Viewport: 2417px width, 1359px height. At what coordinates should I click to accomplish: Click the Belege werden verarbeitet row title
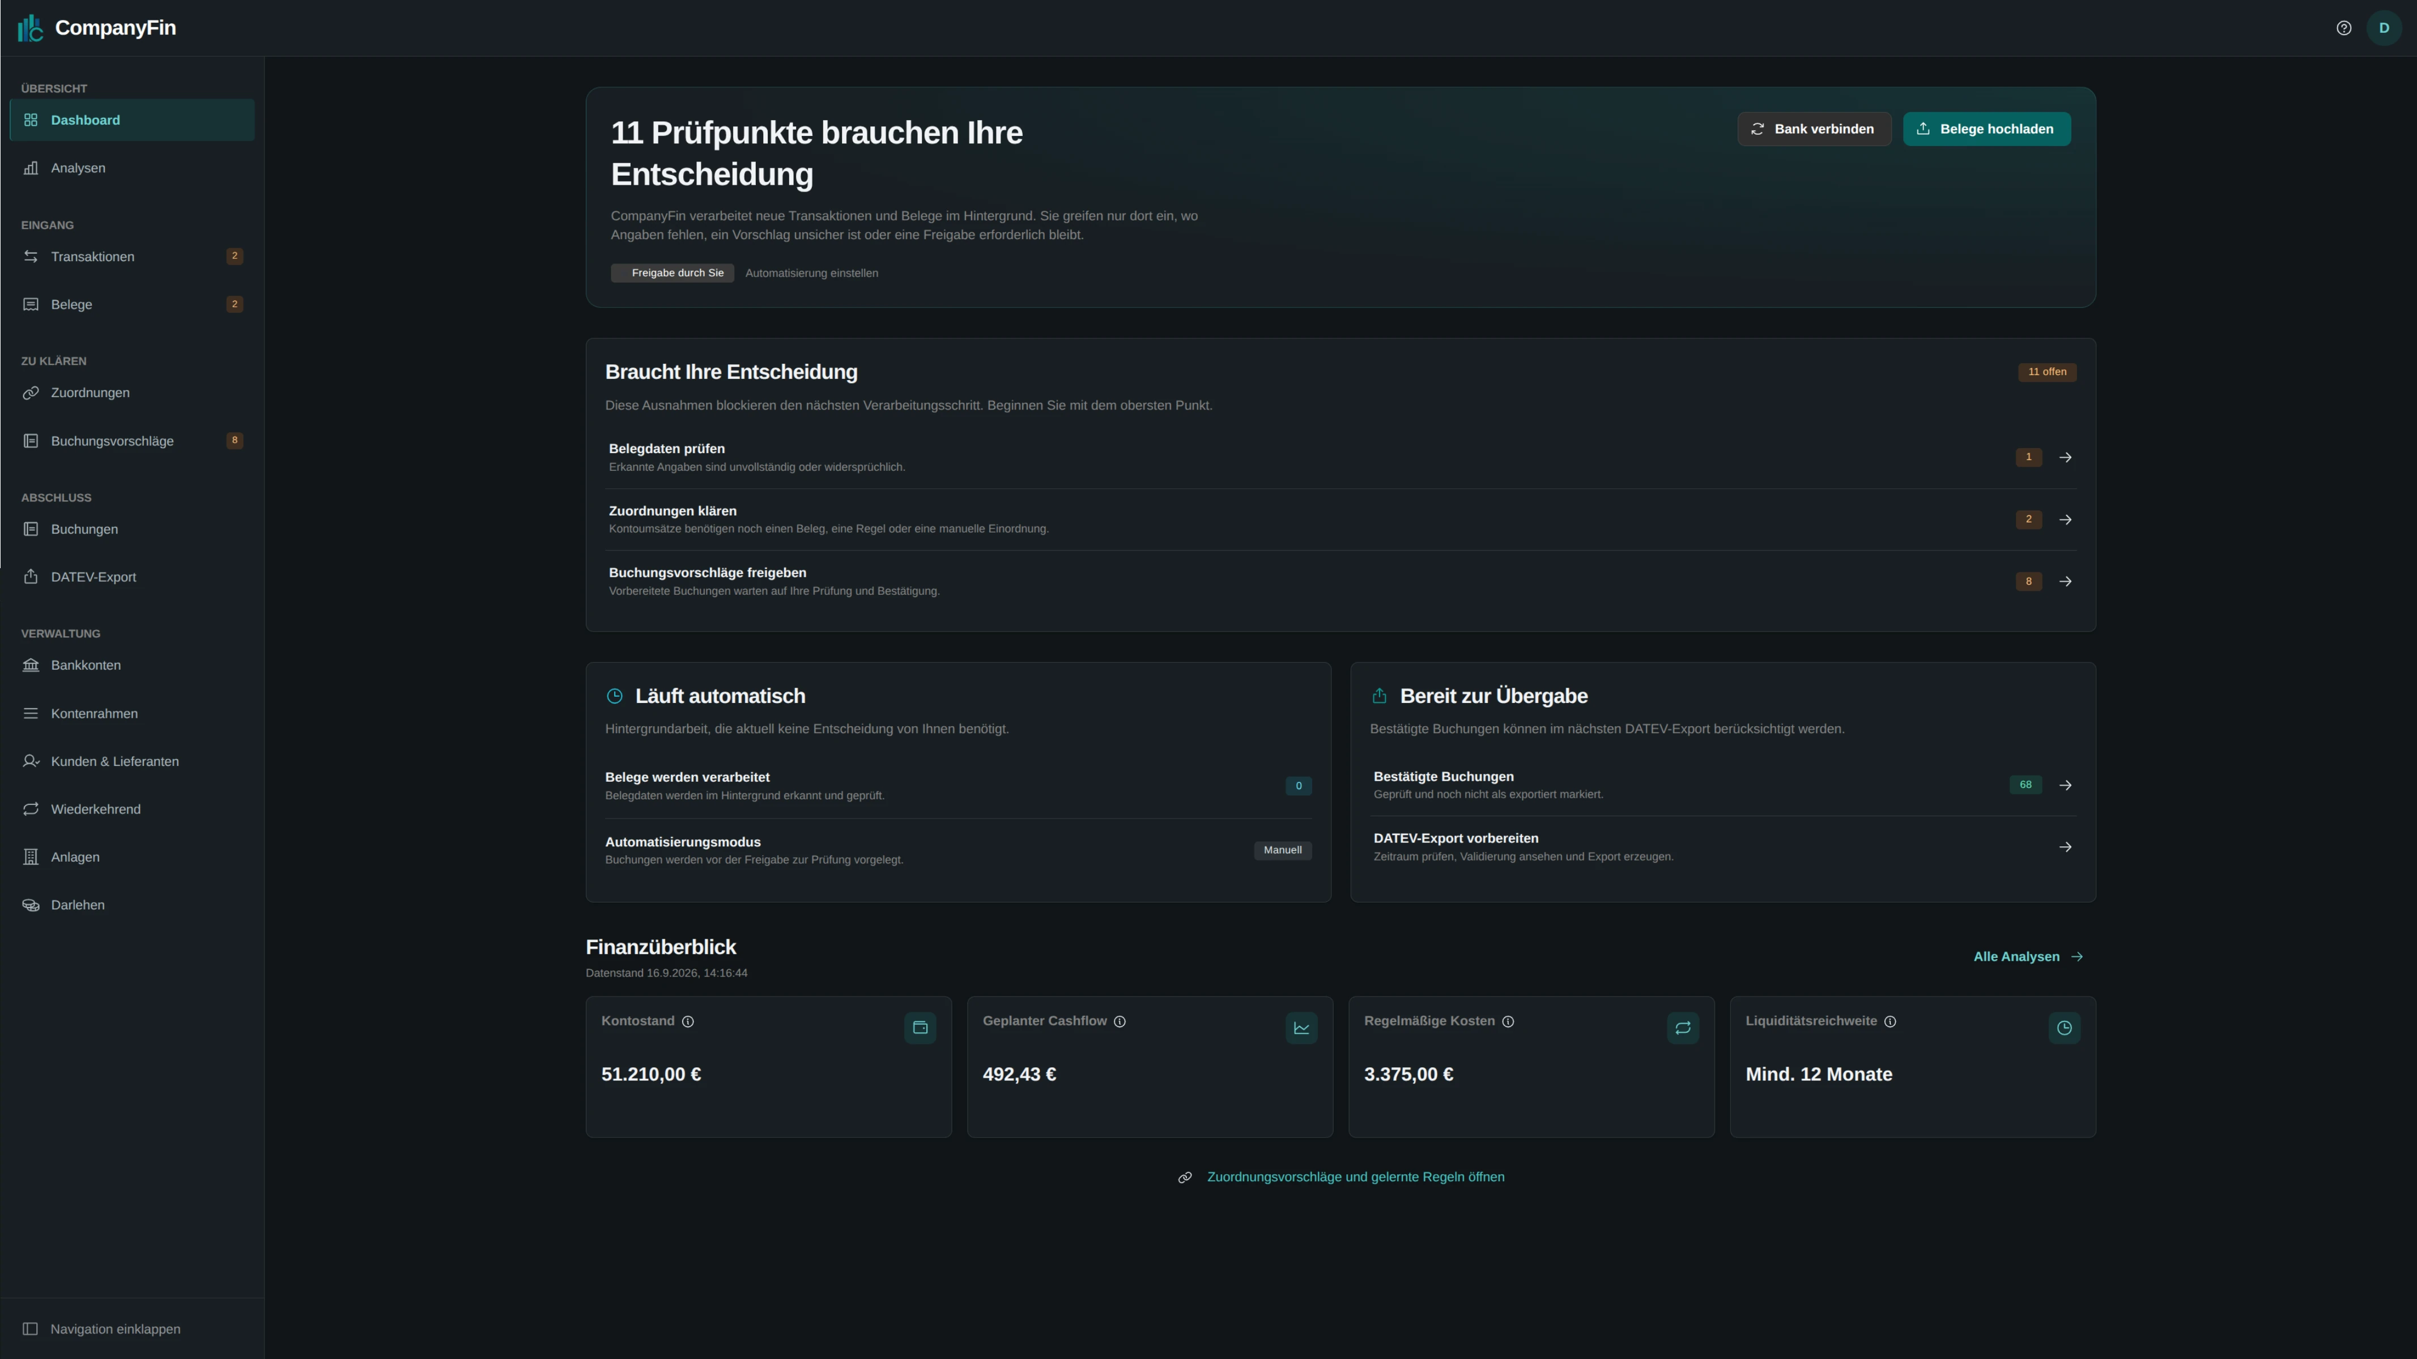pyautogui.click(x=687, y=778)
